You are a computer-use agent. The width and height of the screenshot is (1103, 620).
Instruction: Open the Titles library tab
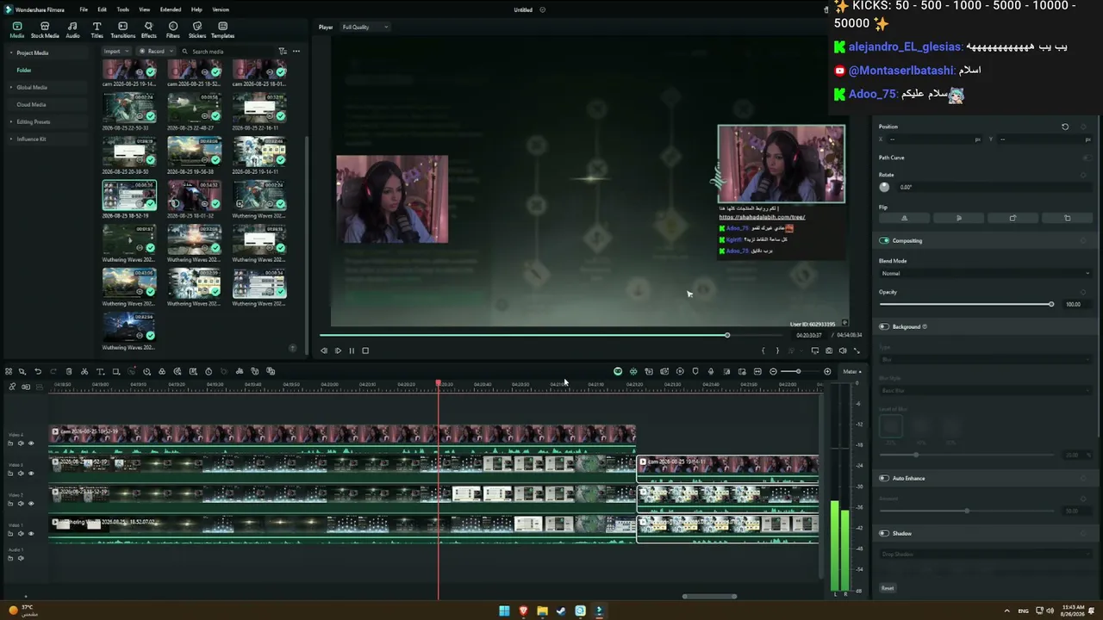tap(97, 30)
